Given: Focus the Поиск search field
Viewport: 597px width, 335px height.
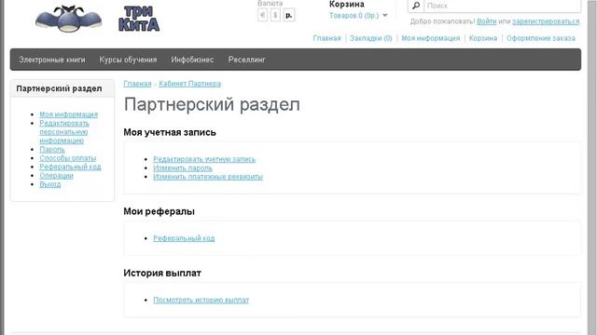Looking at the screenshot, I should click(x=502, y=6).
